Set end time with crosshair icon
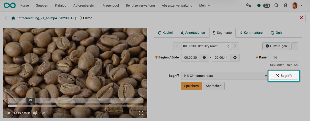The image size is (310, 121). point(235,58)
